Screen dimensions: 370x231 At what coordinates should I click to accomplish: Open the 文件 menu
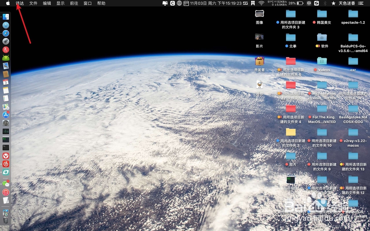click(x=33, y=3)
